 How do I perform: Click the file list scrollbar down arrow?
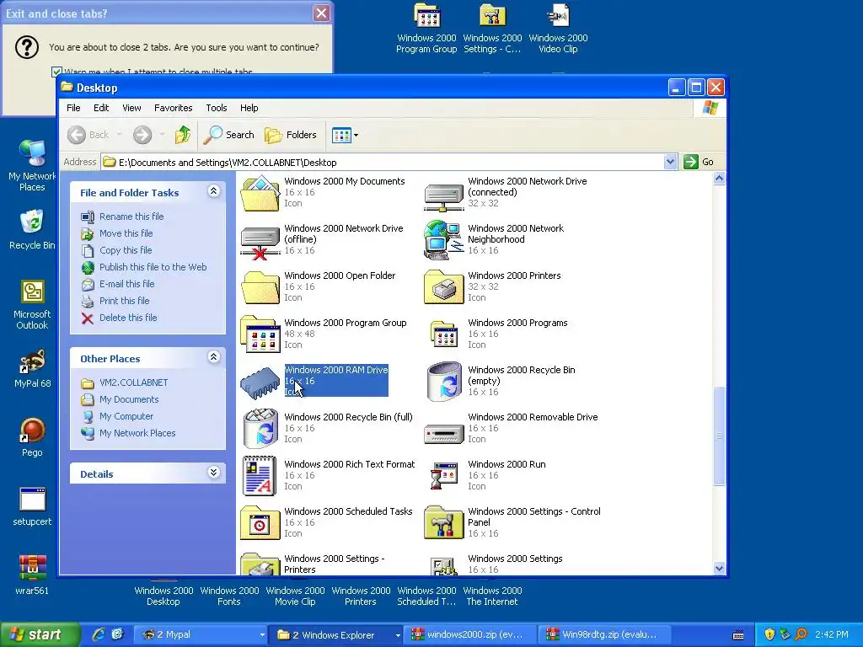point(719,569)
